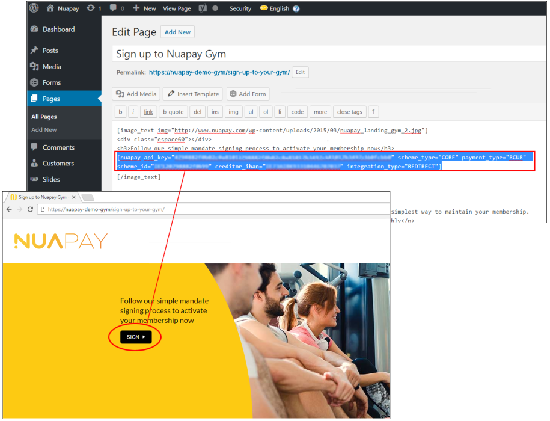This screenshot has height=421, width=550.
Task: Click the plus New icon in admin bar
Action: (136, 8)
